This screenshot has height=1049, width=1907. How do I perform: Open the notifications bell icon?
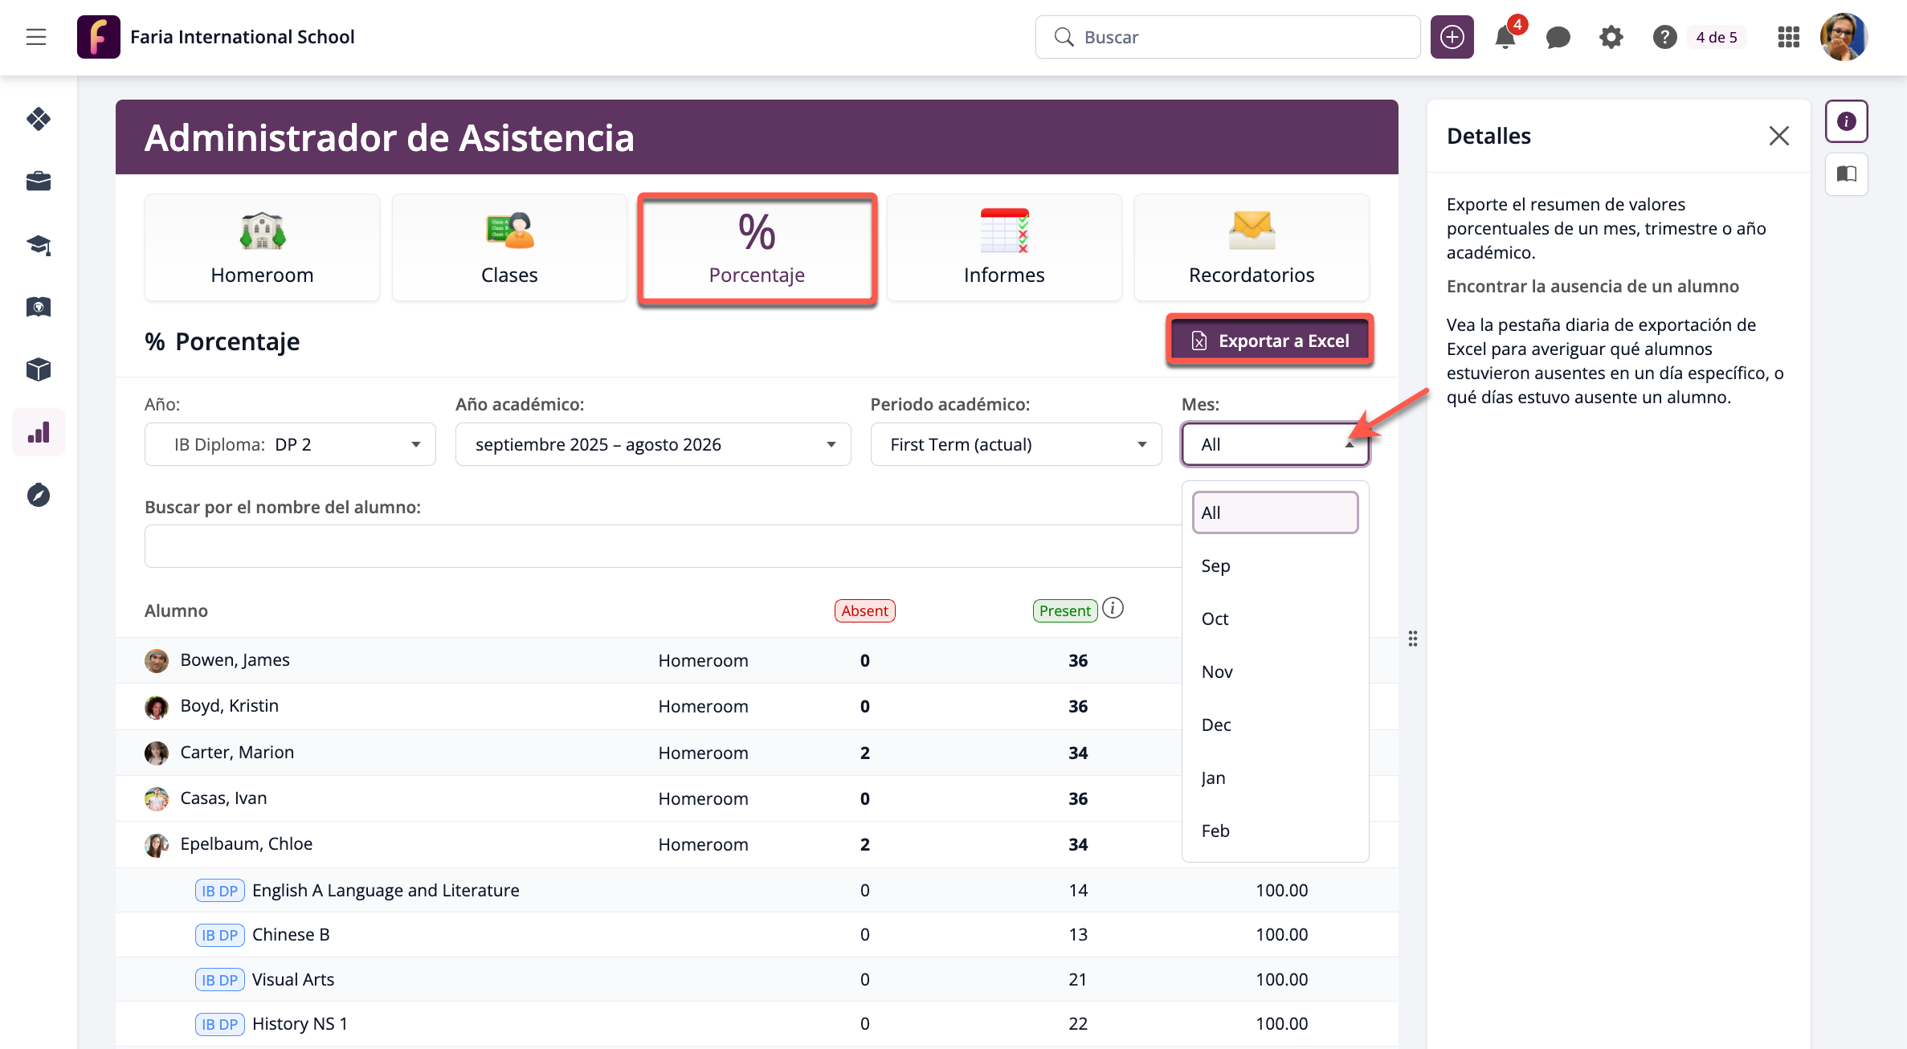(x=1505, y=37)
